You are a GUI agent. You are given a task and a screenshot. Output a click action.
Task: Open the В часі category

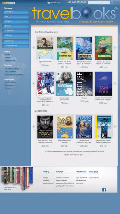pos(16,16)
